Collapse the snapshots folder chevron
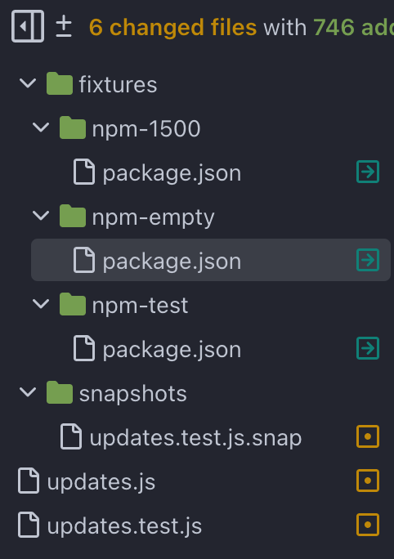Viewport: 394px width, 559px height. pos(28,392)
